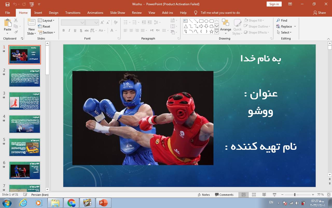
Task: Switch to the Slide Show tab
Action: pos(117,13)
